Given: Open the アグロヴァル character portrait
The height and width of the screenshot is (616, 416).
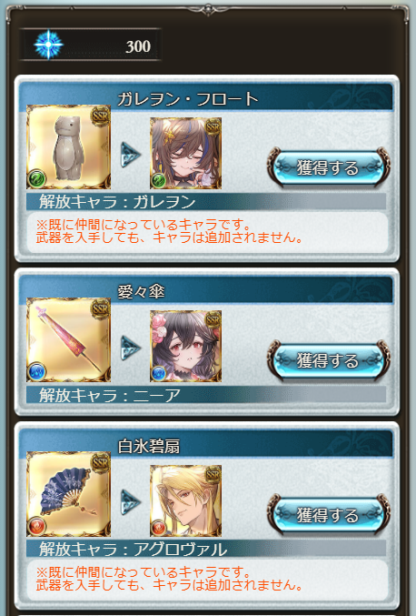Looking at the screenshot, I should point(186,500).
